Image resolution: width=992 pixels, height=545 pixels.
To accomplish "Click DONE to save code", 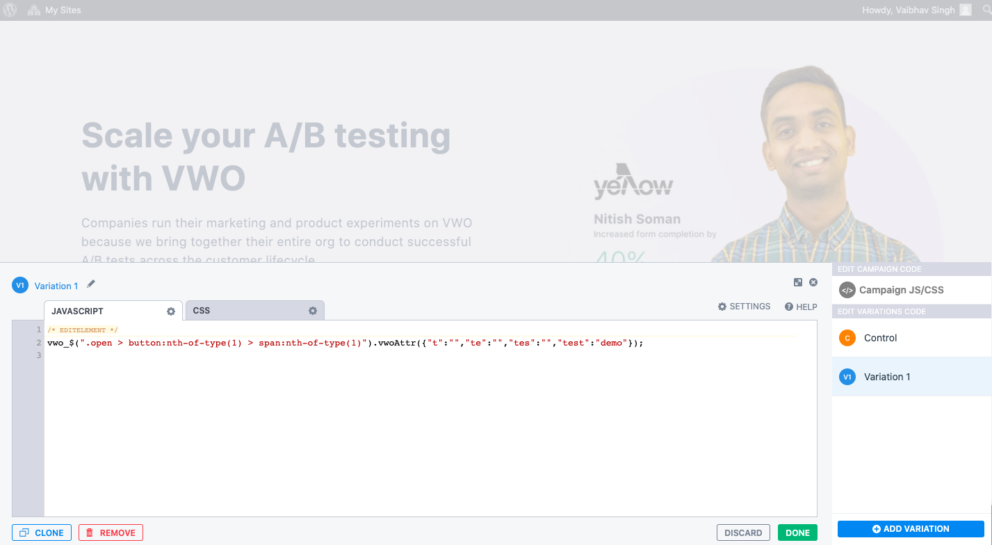I will pos(797,532).
